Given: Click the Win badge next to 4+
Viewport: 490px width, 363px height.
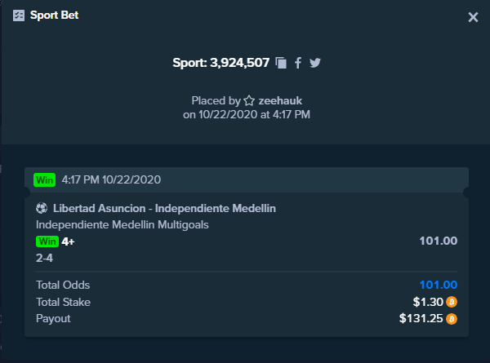Looking at the screenshot, I should tap(47, 241).
